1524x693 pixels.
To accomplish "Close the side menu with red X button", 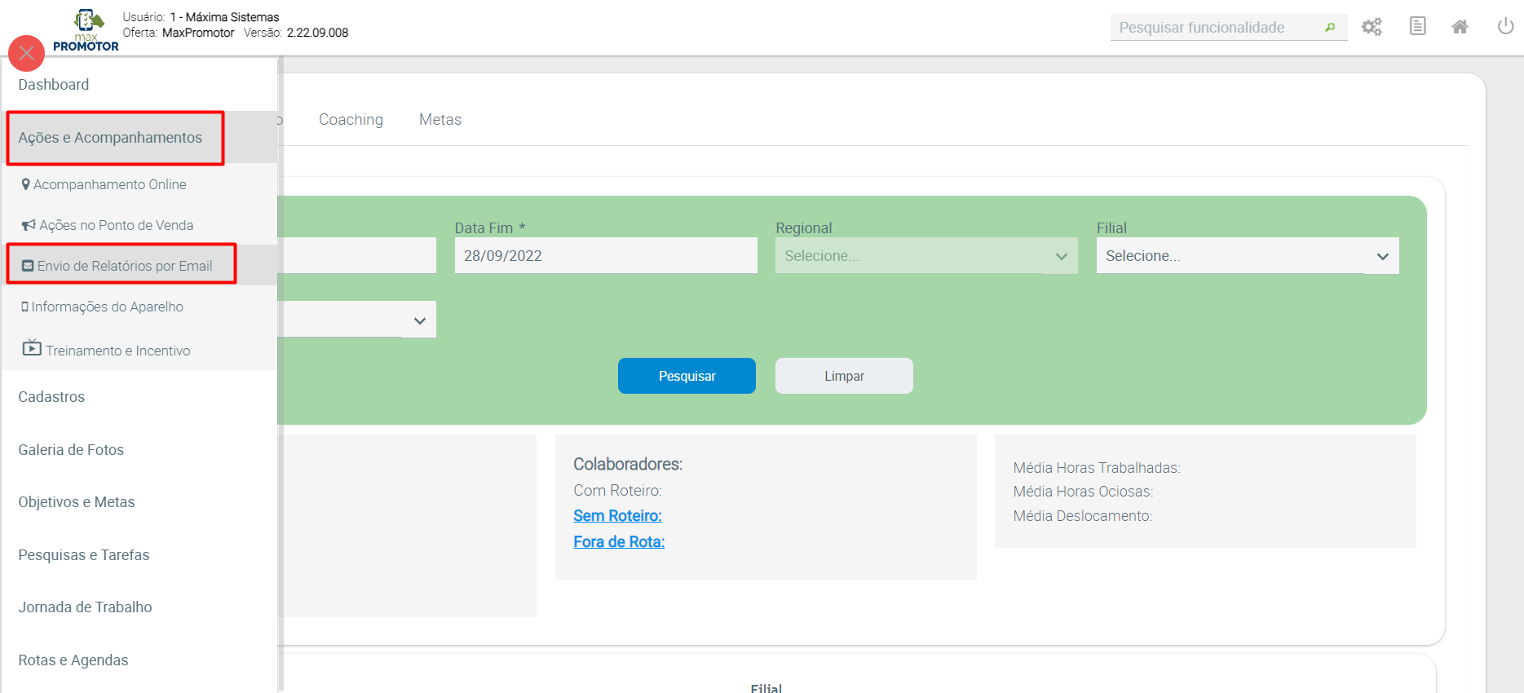I will click(x=26, y=53).
